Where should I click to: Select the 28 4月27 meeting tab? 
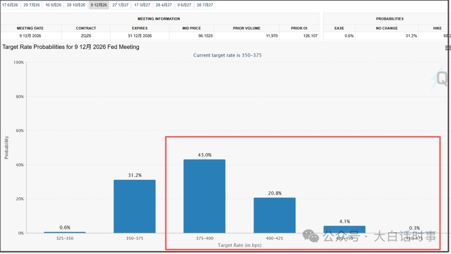coord(164,5)
